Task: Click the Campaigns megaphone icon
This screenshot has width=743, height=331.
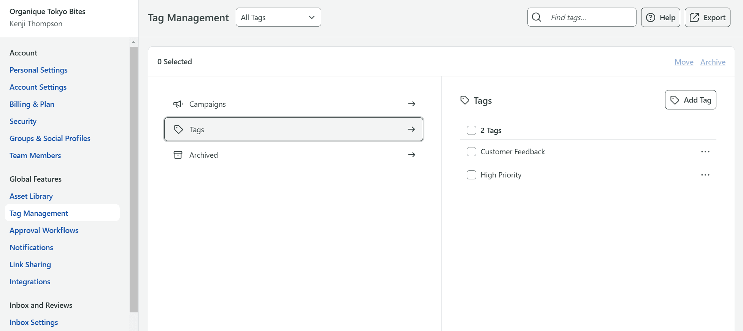Action: pos(178,104)
